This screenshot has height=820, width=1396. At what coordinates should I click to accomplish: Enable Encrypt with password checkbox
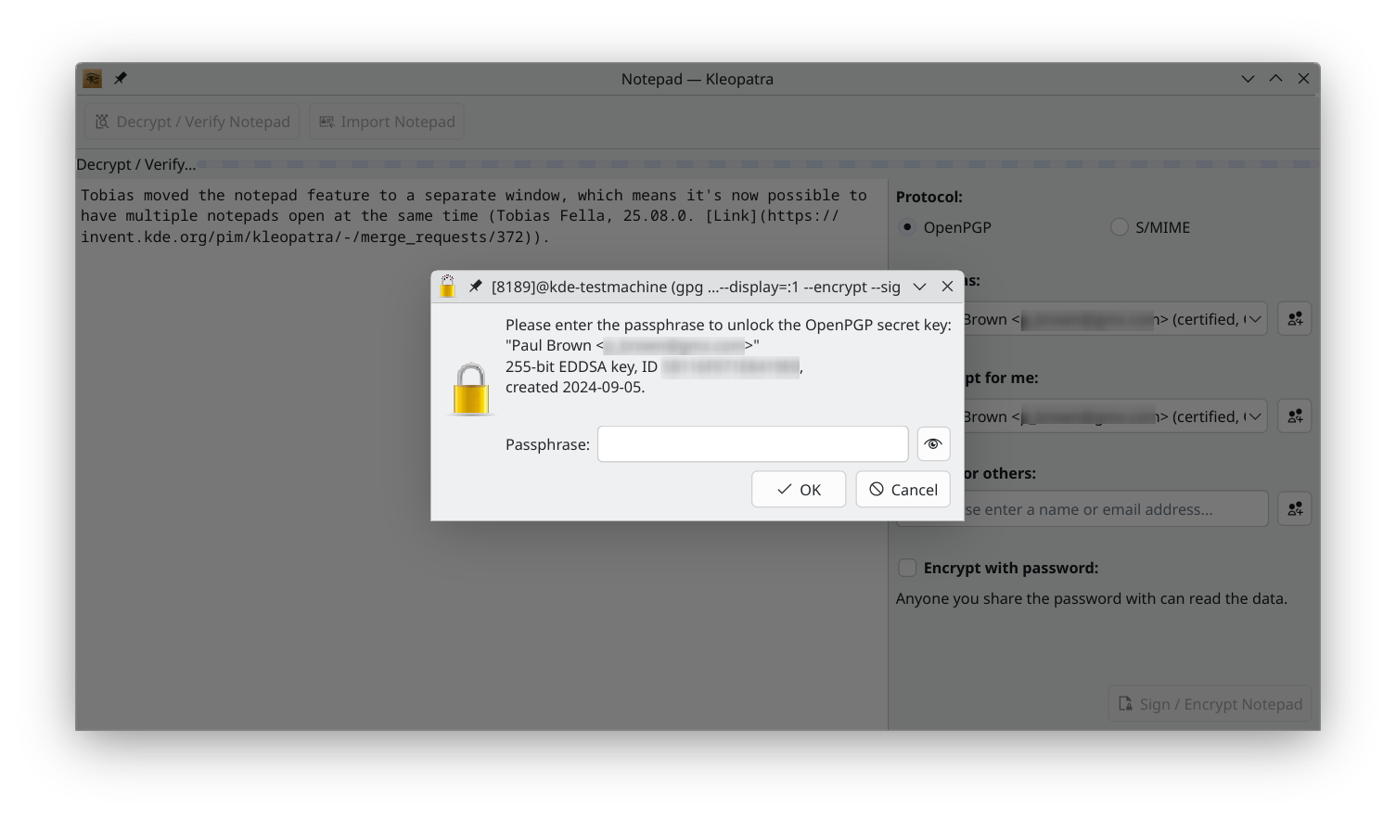tap(907, 568)
